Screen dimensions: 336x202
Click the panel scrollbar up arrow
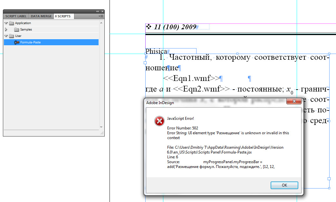[x=101, y=22]
